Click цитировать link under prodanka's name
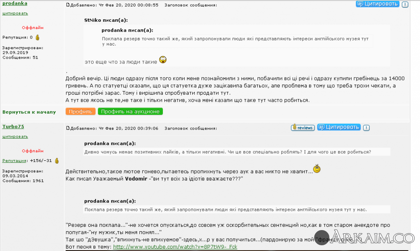The height and width of the screenshot is (251, 420). [15, 13]
